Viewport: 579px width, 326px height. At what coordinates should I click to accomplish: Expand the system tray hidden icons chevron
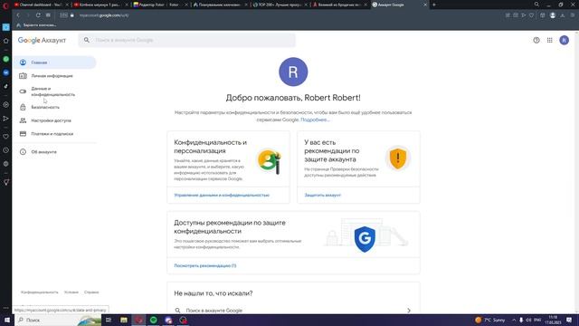pyautogui.click(x=513, y=320)
